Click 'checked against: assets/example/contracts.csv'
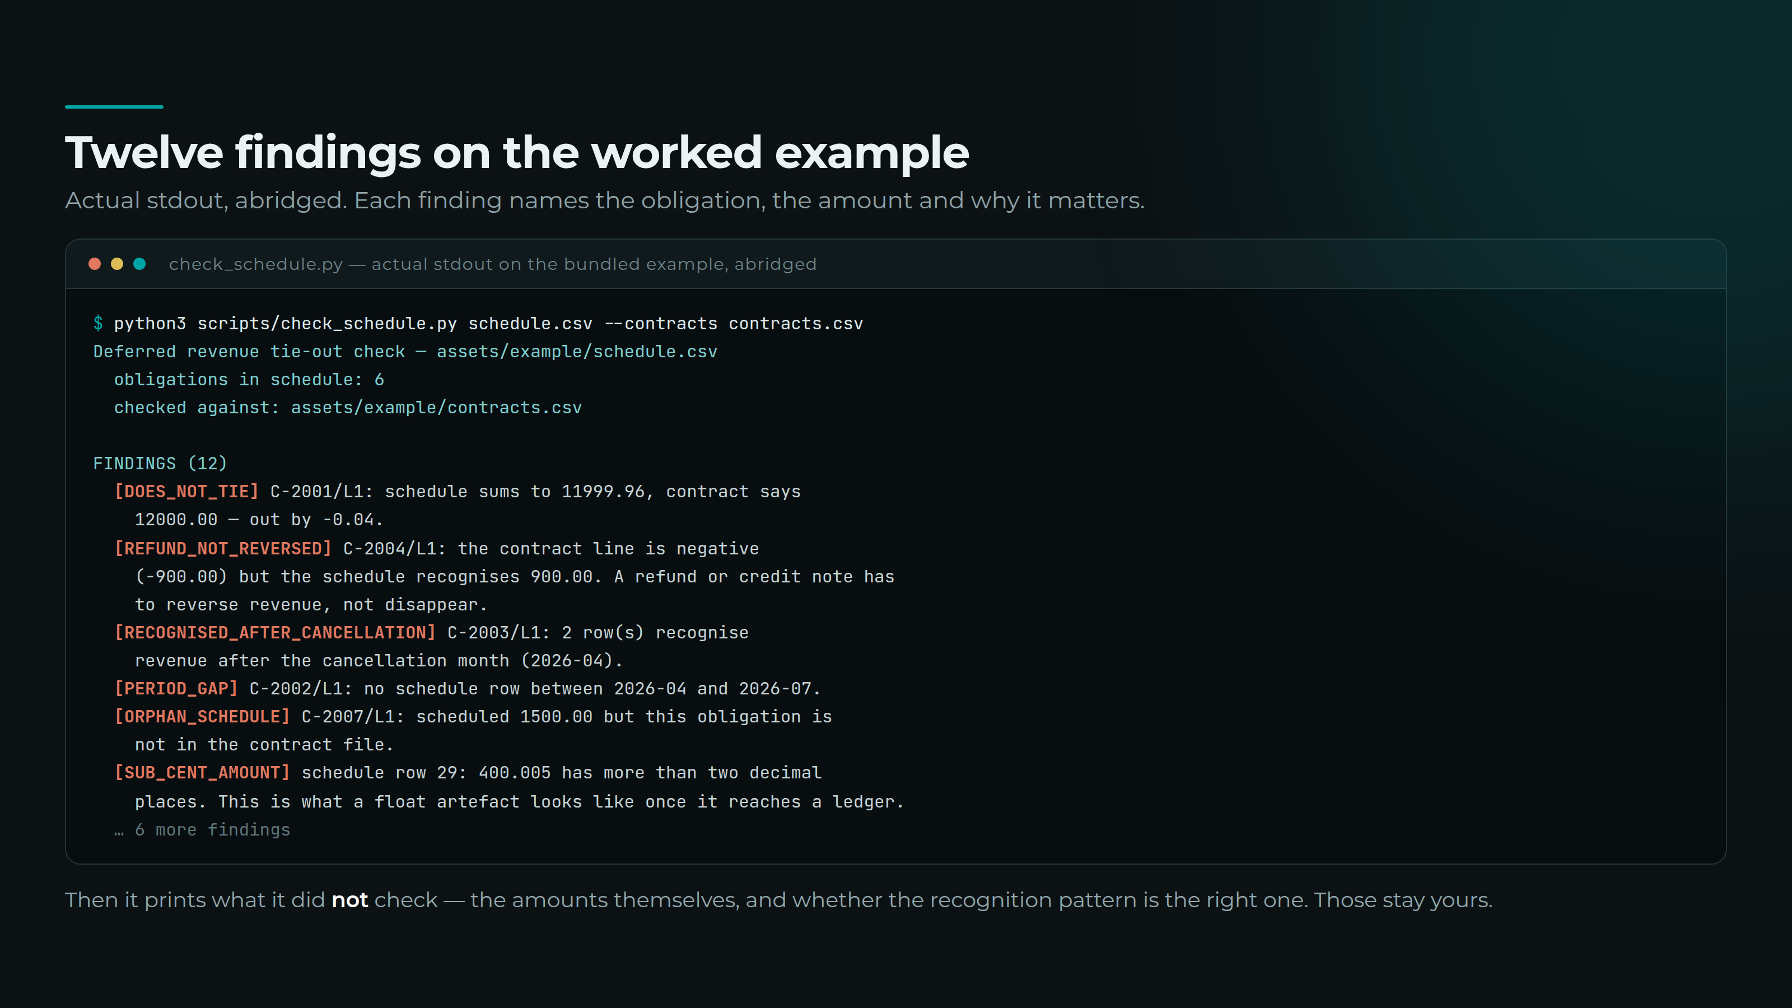 [348, 408]
